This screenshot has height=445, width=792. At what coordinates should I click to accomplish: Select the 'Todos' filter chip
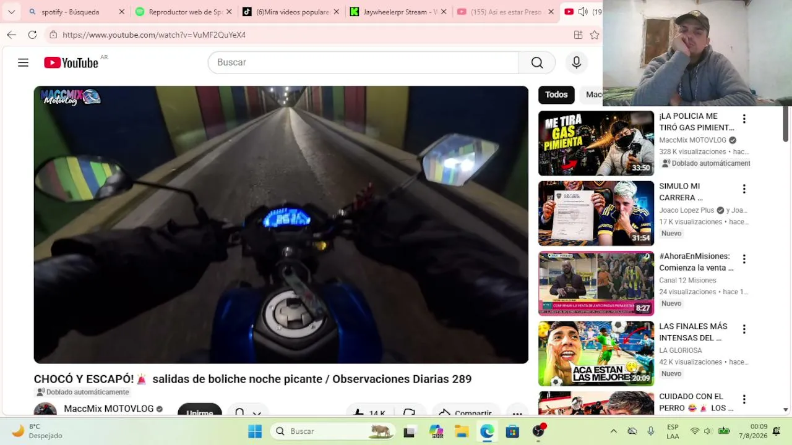556,95
